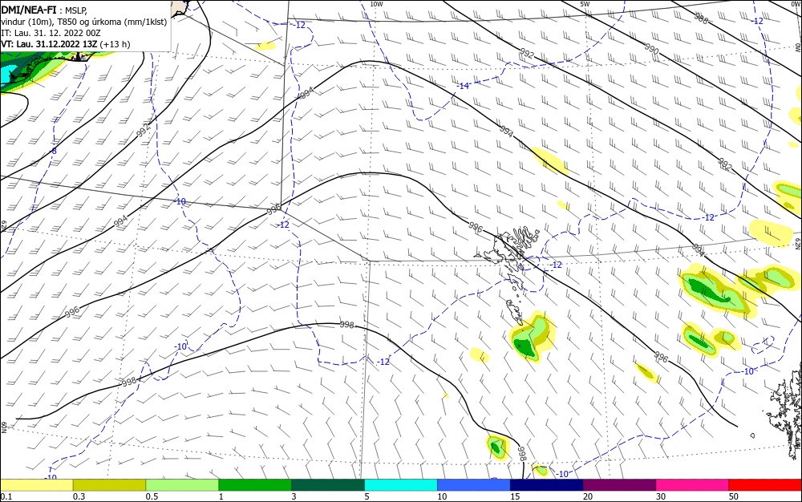Click legend value '20'
Image resolution: width=802 pixels, height=502 pixels.
pyautogui.click(x=588, y=496)
